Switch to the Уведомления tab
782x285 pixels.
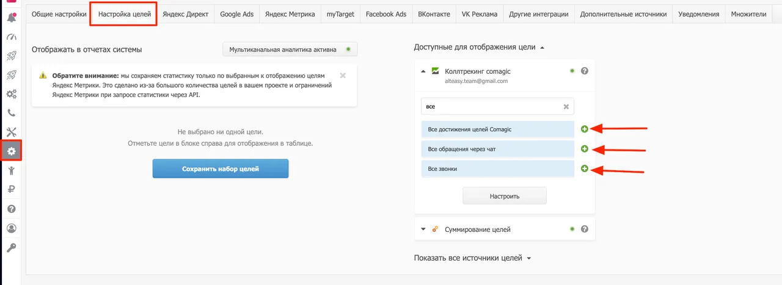[x=699, y=14]
